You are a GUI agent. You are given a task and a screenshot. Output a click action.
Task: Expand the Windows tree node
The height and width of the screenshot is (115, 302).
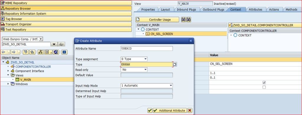[8, 84]
